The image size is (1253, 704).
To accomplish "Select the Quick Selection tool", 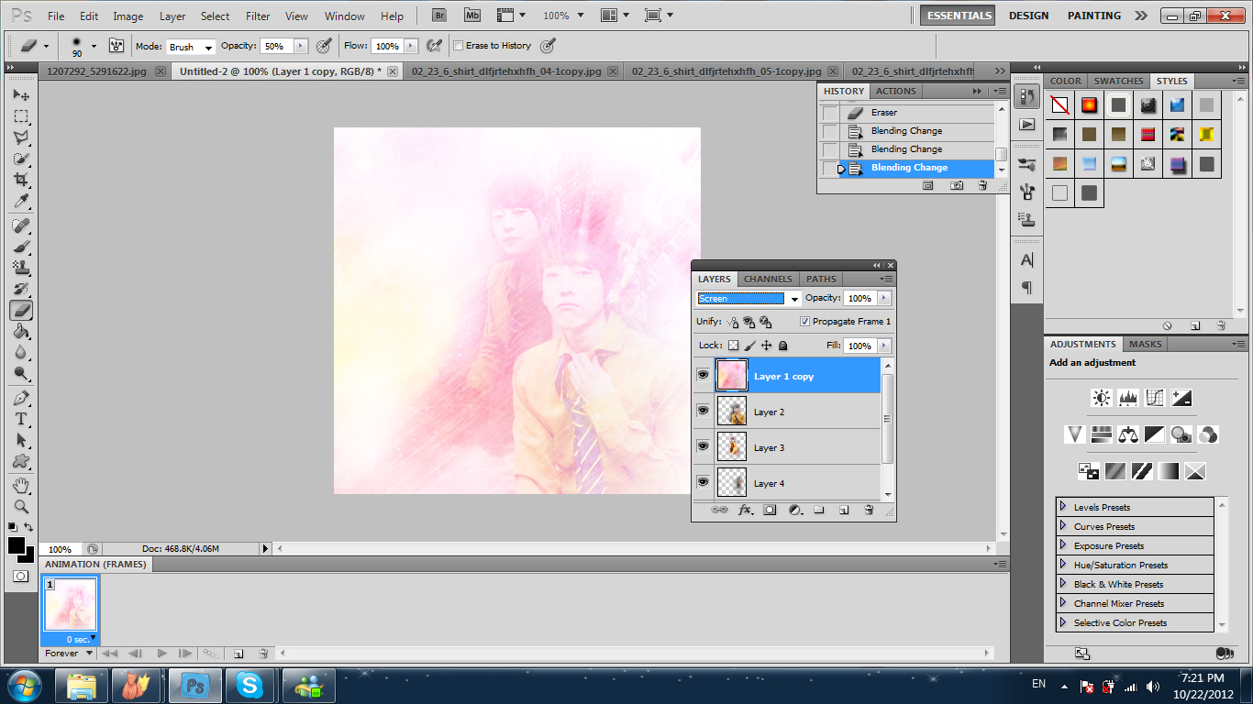I will [x=21, y=159].
